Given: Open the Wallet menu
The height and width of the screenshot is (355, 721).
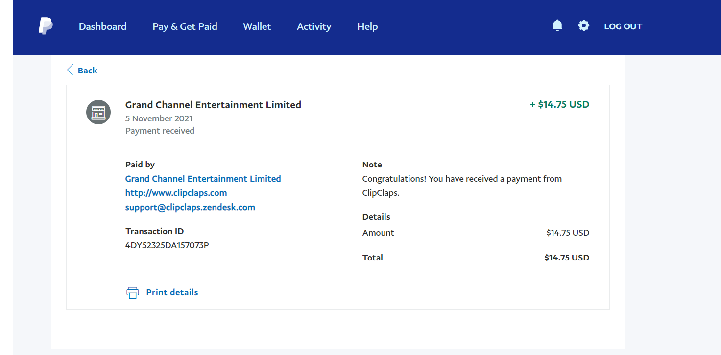Looking at the screenshot, I should pos(257,26).
